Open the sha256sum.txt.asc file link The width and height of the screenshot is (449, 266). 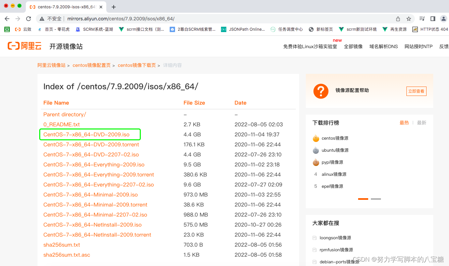[x=67, y=255]
